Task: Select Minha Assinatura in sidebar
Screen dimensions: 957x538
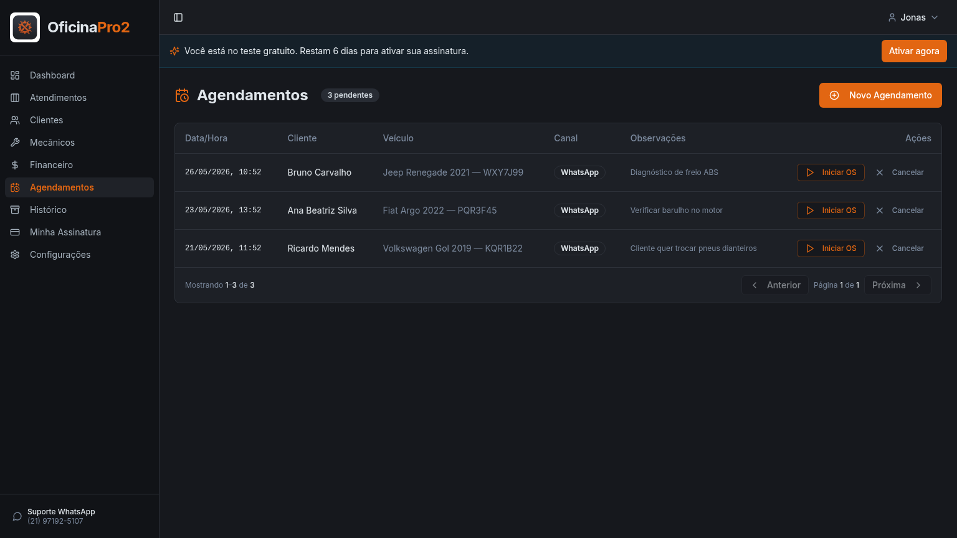Action: (x=79, y=232)
